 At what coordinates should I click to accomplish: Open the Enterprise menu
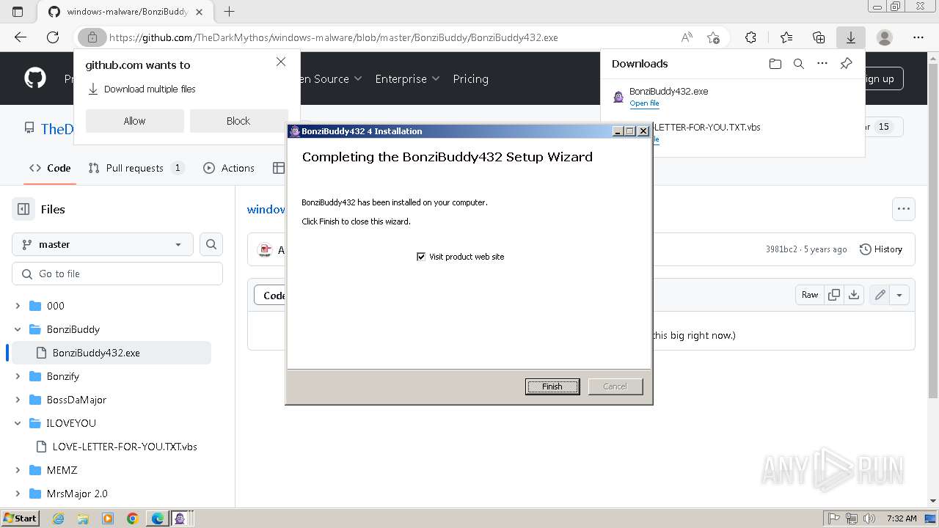tap(407, 78)
